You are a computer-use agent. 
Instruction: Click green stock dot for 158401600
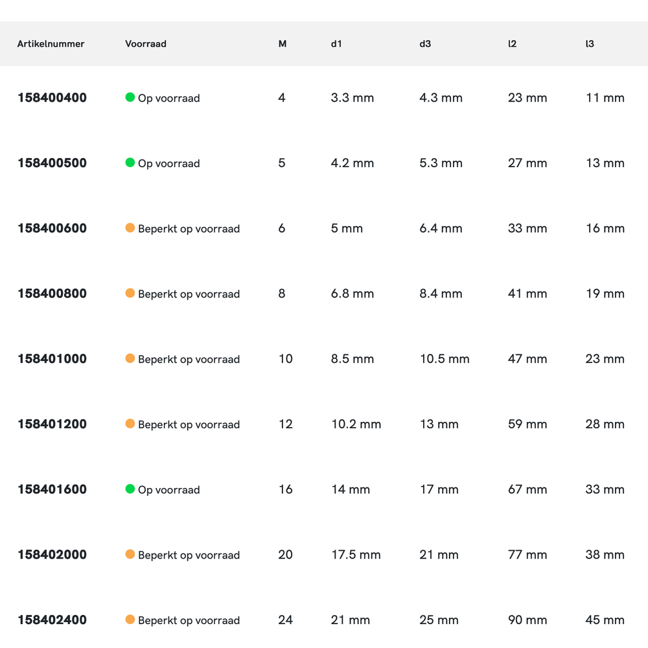click(x=130, y=489)
